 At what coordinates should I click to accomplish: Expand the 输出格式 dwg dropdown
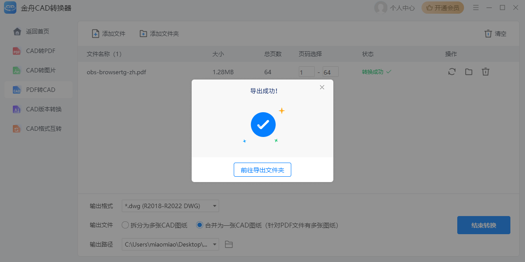215,206
